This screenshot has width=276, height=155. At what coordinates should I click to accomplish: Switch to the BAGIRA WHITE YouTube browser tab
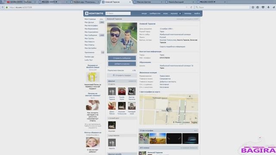click(21, 2)
